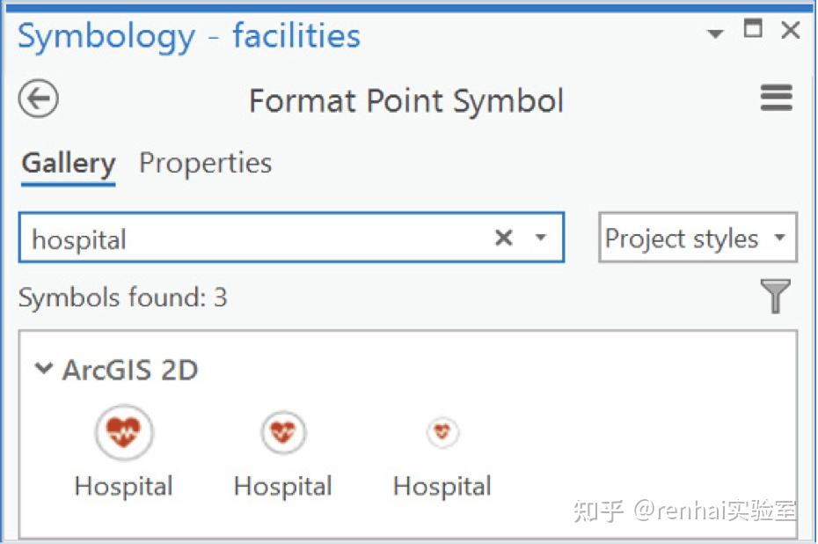This screenshot has height=544, width=818.
Task: Click the Symbology - facilities title
Action: click(x=189, y=35)
